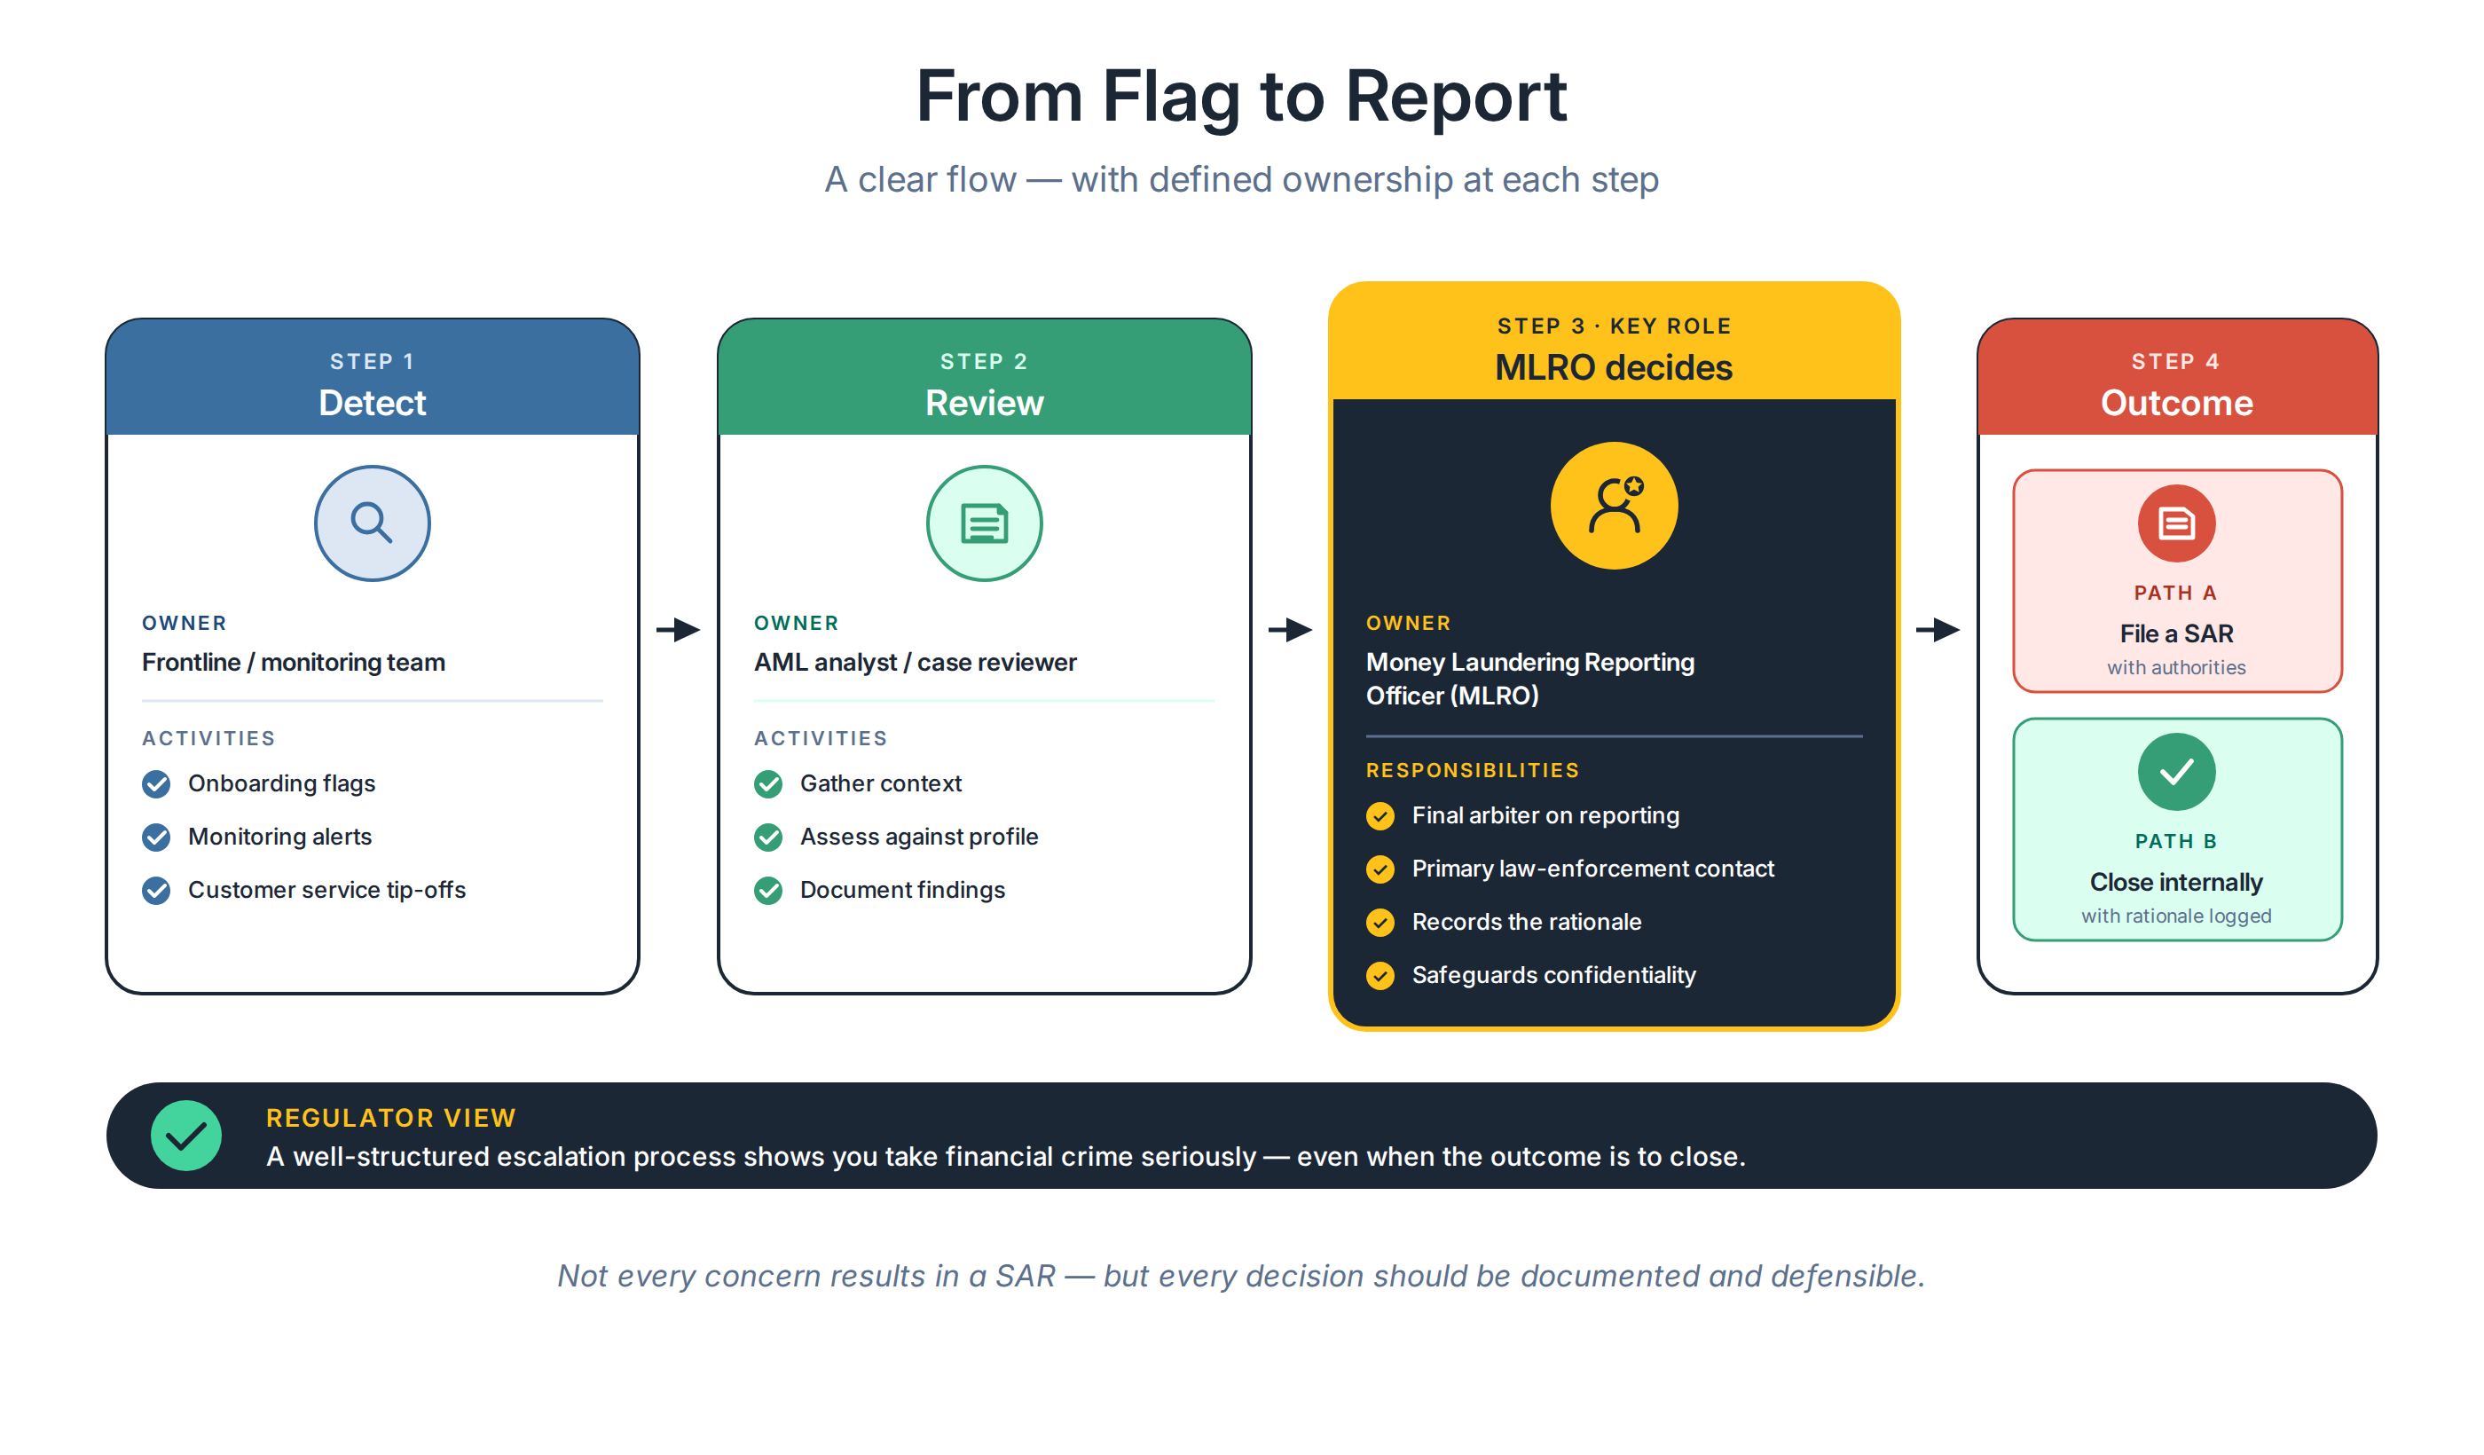The image size is (2484, 1455).
Task: Click the Regulator View green check icon
Action: (x=185, y=1135)
